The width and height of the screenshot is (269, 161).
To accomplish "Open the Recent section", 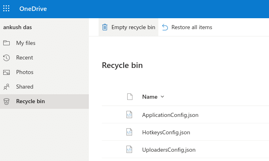I will click(25, 57).
